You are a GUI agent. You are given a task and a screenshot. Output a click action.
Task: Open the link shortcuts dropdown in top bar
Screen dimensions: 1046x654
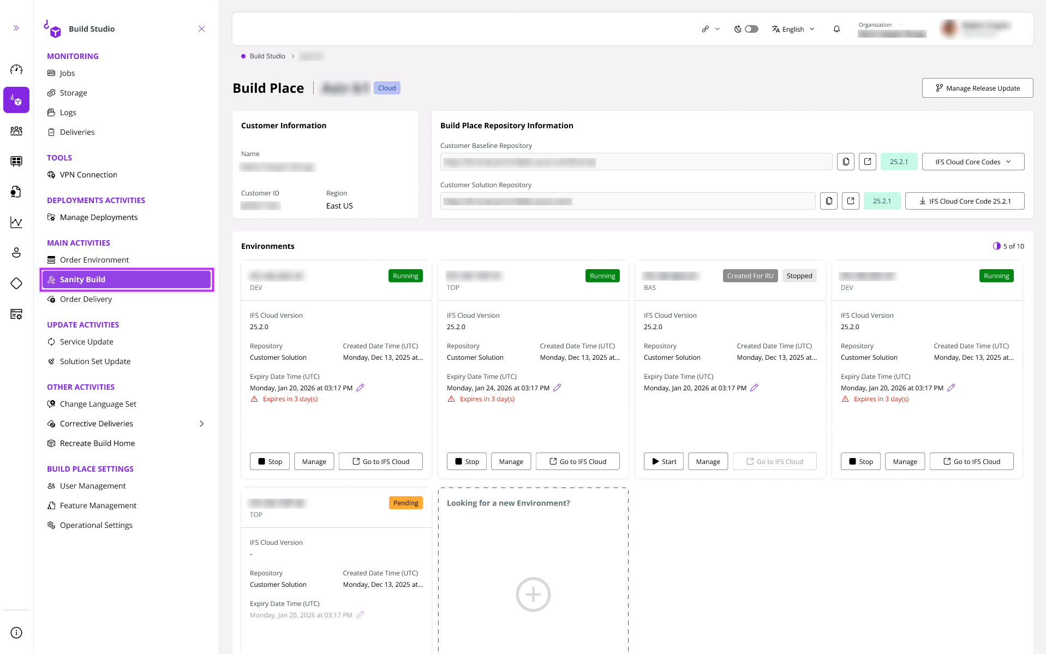click(710, 29)
